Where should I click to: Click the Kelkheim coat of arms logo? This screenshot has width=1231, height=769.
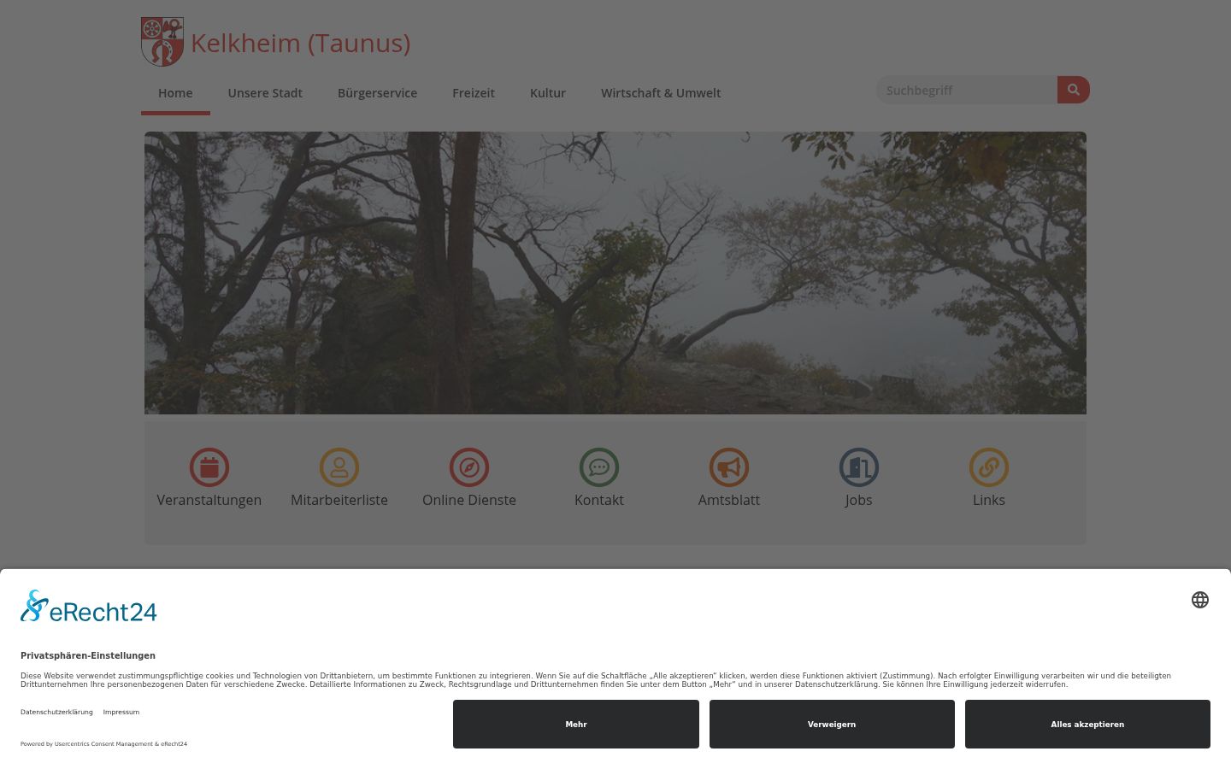coord(162,41)
